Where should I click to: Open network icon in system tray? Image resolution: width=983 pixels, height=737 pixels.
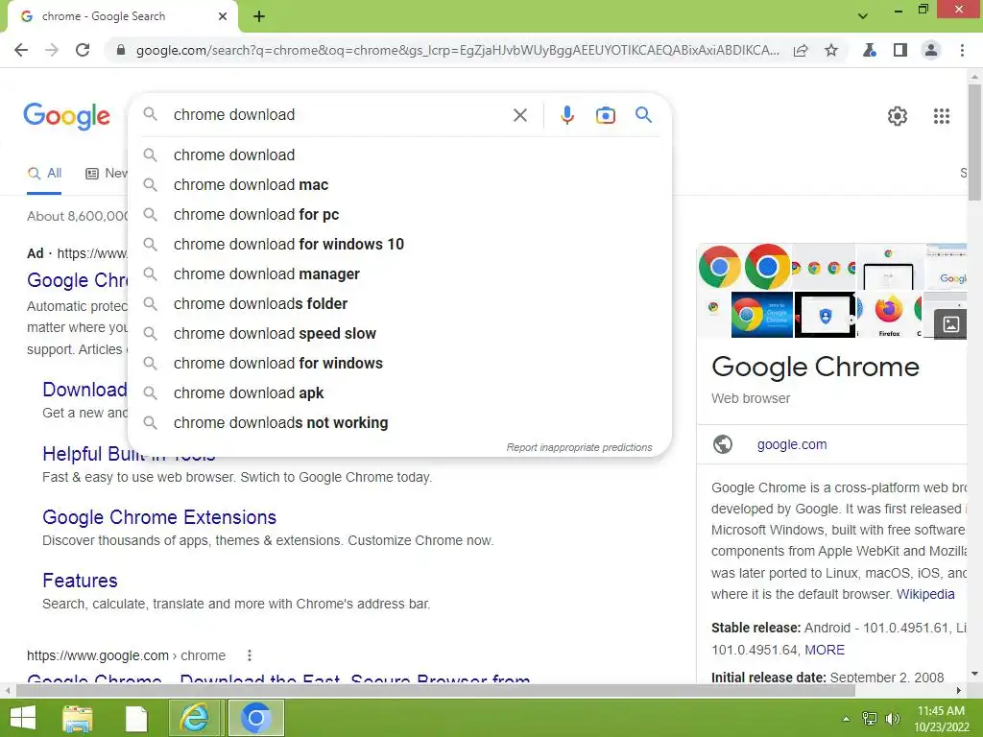(870, 719)
